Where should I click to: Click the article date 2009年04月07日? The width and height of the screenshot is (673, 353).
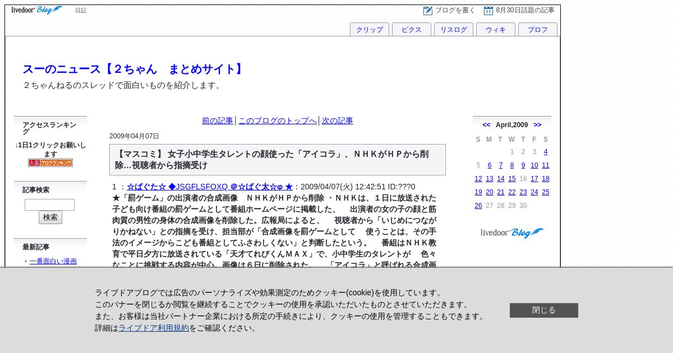coord(134,136)
